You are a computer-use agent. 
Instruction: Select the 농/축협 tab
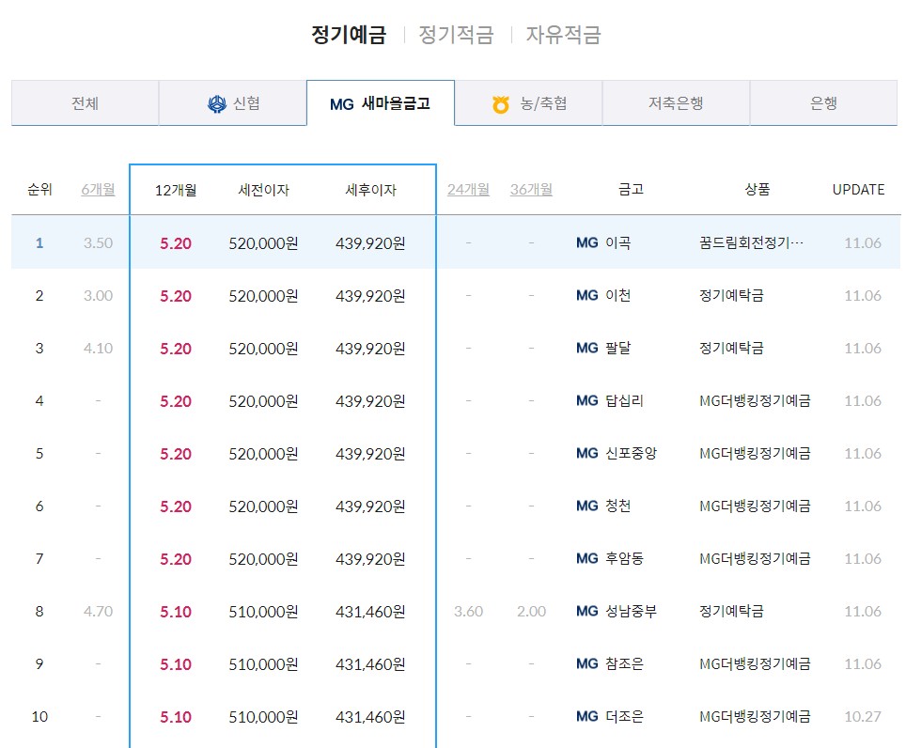coord(529,103)
